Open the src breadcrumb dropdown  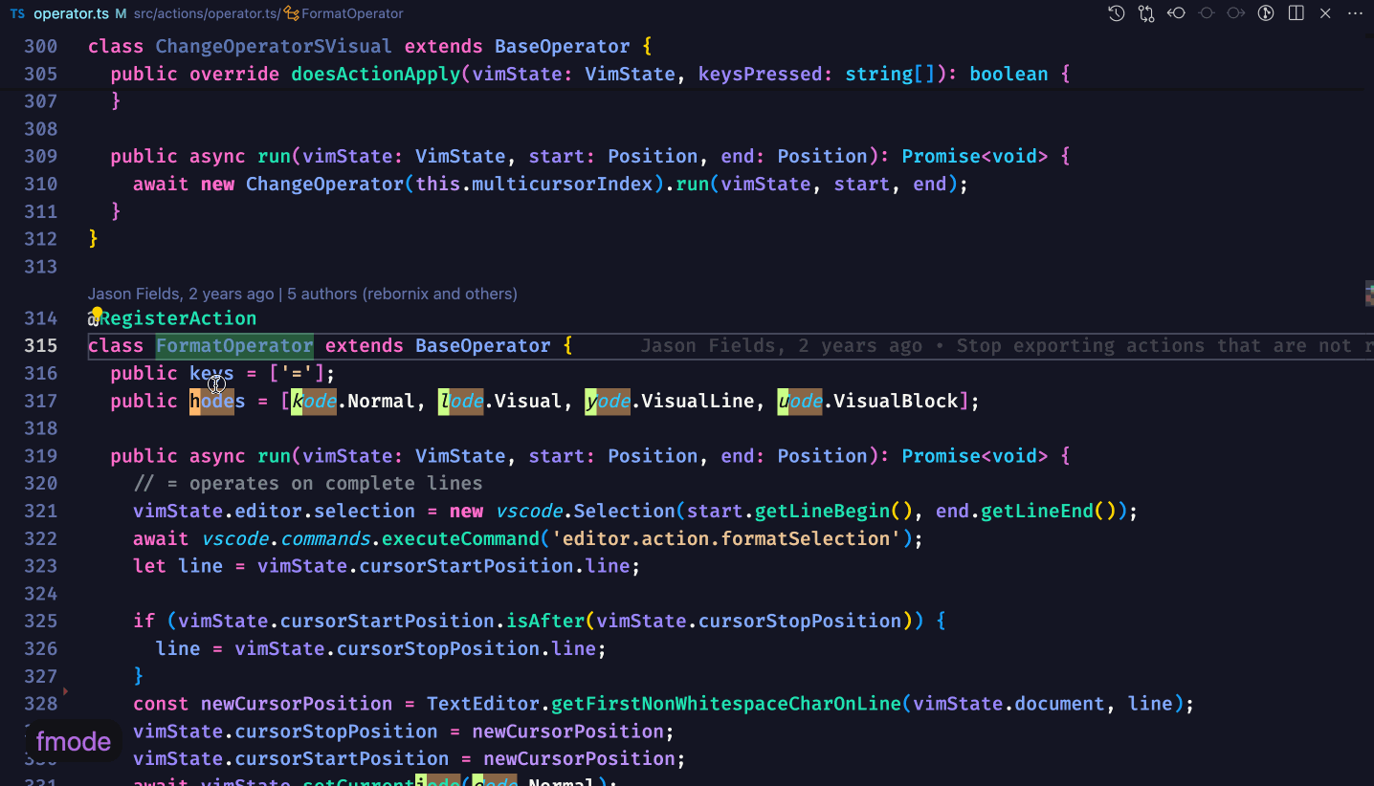(145, 13)
